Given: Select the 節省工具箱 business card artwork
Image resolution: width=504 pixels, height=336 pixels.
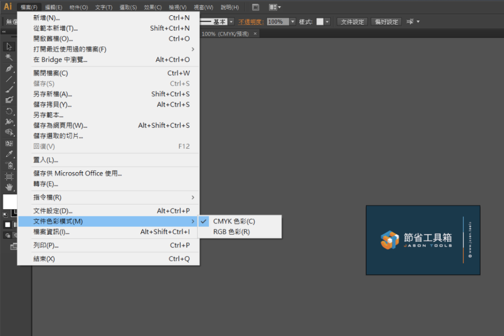Looking at the screenshot, I should pos(423,240).
